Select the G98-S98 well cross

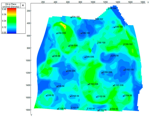(x=85, y=57)
